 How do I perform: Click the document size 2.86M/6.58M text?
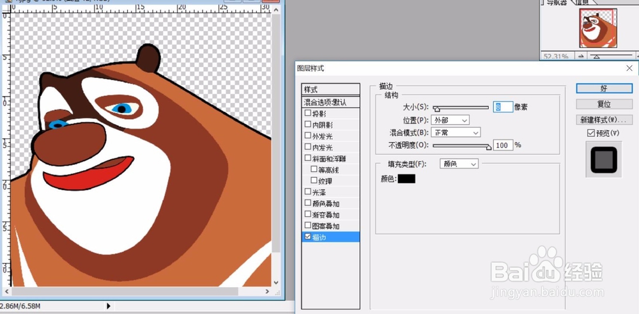click(20, 306)
